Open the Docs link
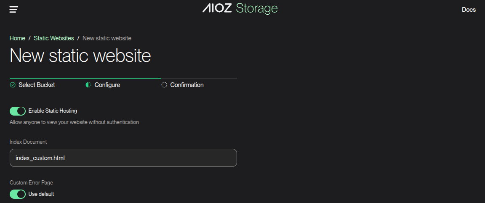Screen dimensions: 485x203 pos(469,10)
